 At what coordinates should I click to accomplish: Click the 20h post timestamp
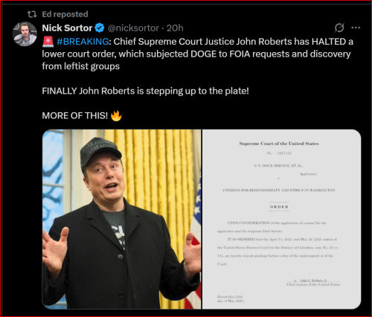click(175, 28)
